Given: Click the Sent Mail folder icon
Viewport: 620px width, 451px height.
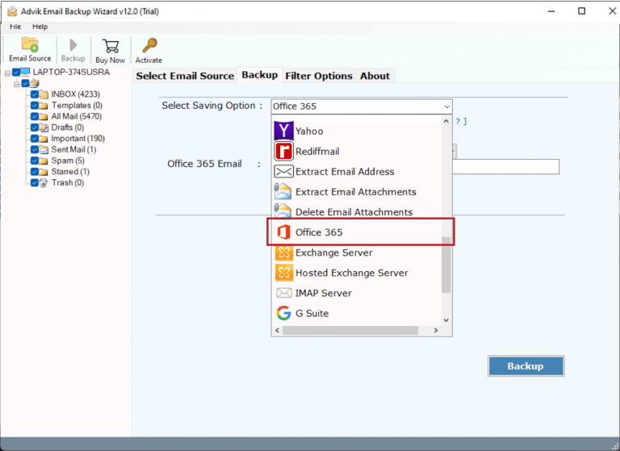Looking at the screenshot, I should coord(44,150).
